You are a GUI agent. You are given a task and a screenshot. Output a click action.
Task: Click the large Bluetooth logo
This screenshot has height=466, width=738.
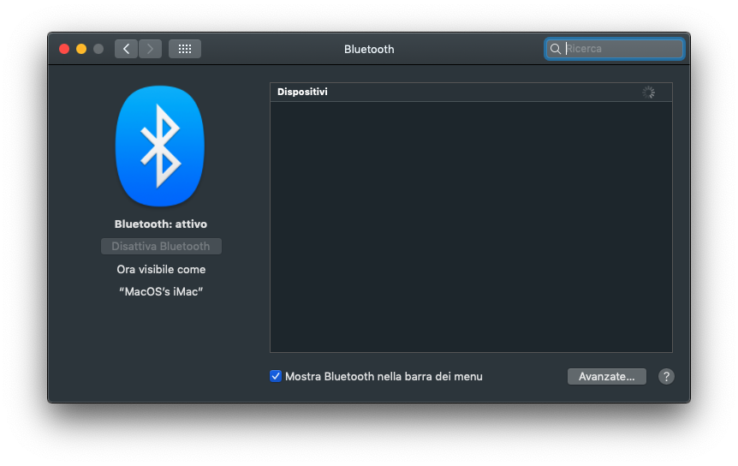(160, 146)
